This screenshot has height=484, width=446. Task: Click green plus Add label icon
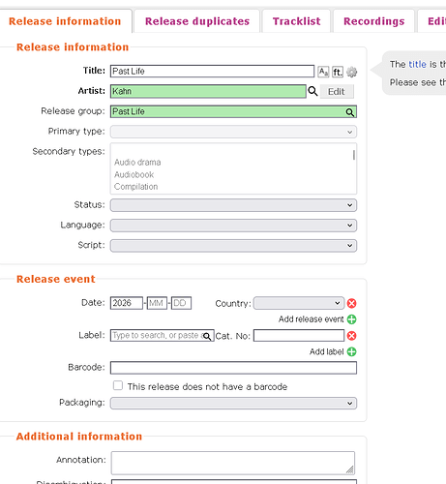(x=351, y=351)
